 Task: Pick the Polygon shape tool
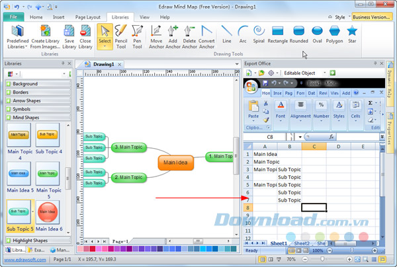tap(334, 34)
